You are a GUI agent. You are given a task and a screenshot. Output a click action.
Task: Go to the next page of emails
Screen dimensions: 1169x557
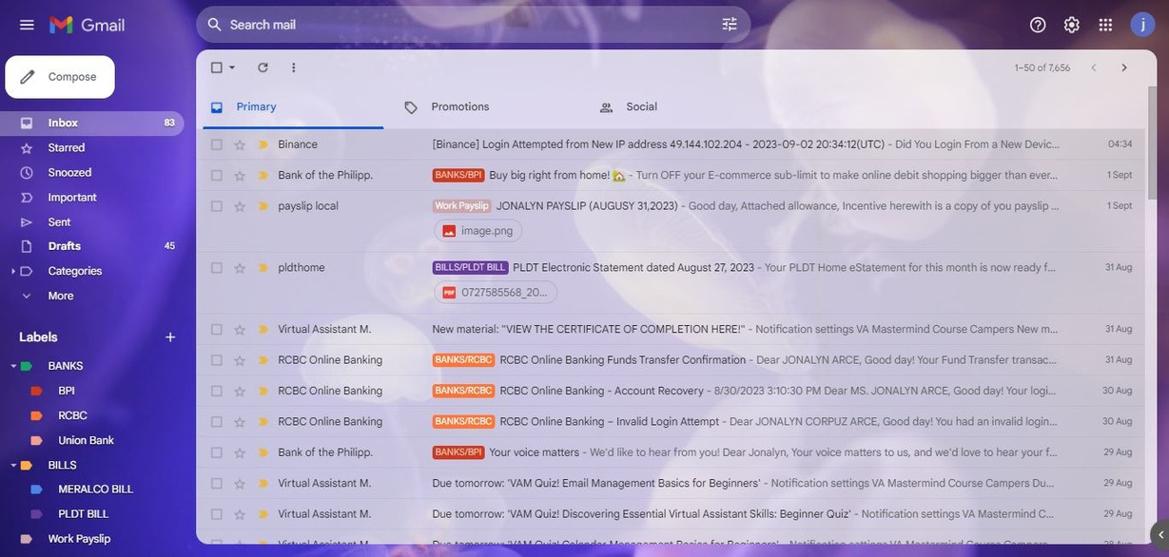1124,67
